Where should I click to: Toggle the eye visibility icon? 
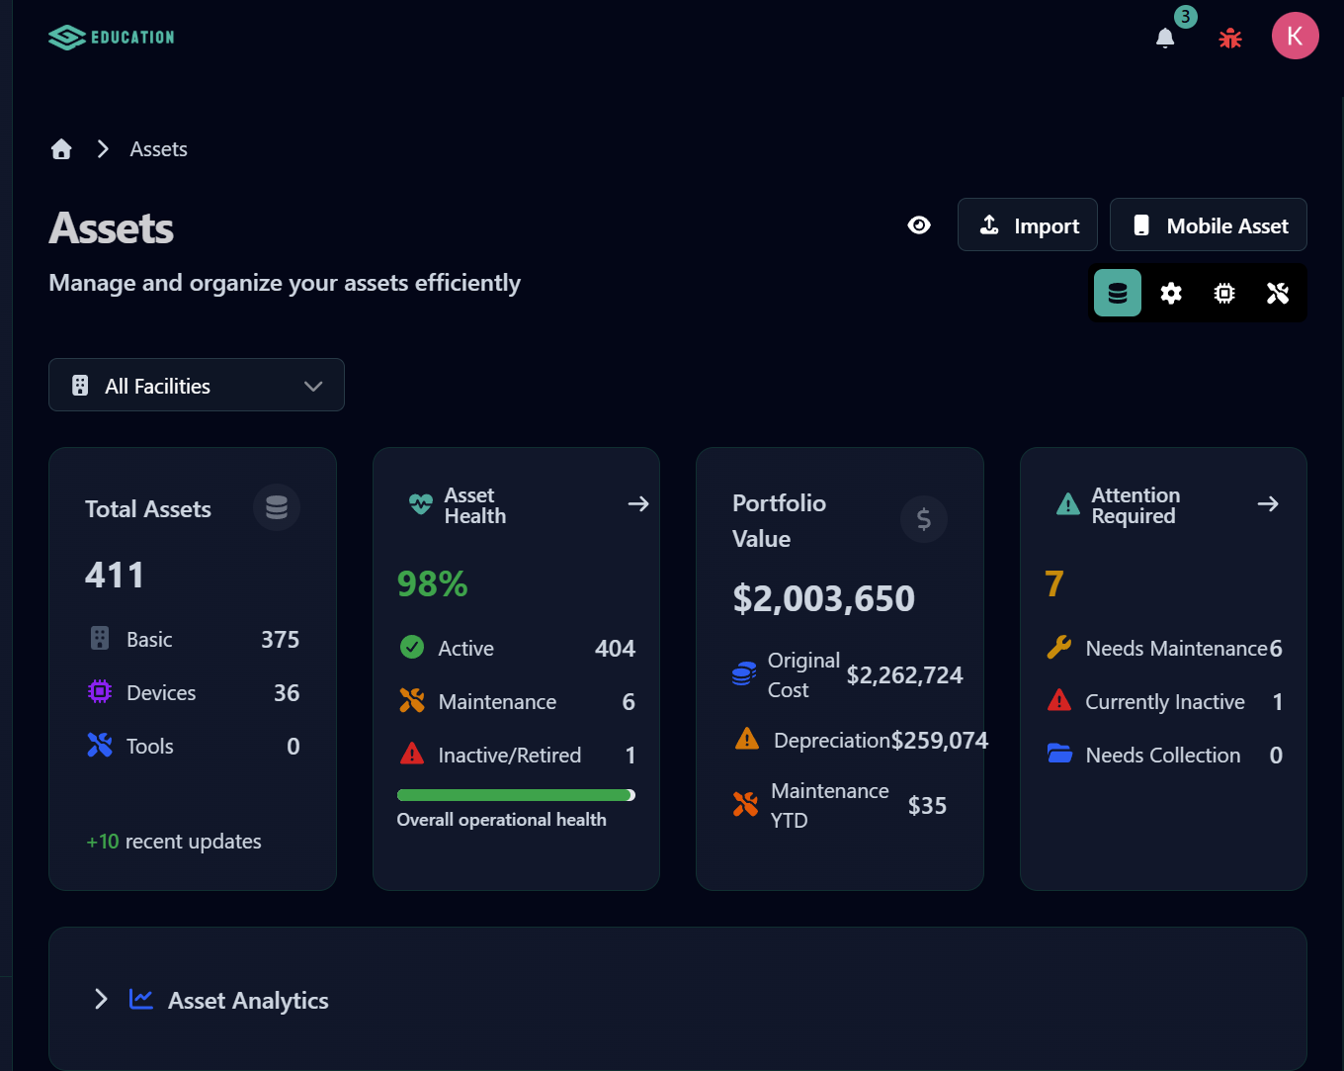coord(919,225)
